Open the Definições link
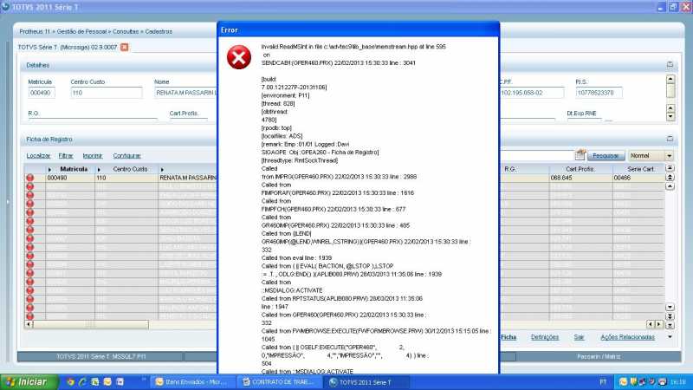The image size is (693, 390). (x=545, y=337)
